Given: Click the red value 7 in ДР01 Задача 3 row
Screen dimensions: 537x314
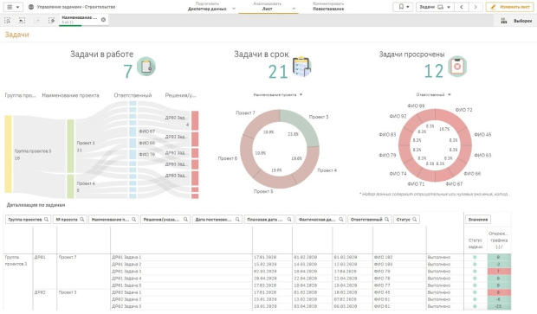Looking at the screenshot, I should pos(499,272).
